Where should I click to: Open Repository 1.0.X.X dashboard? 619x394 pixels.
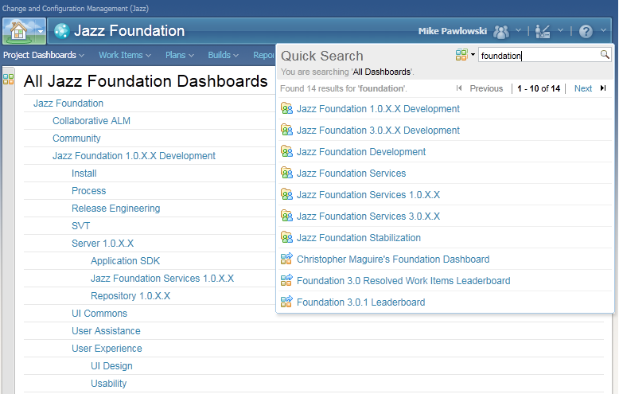coord(130,296)
